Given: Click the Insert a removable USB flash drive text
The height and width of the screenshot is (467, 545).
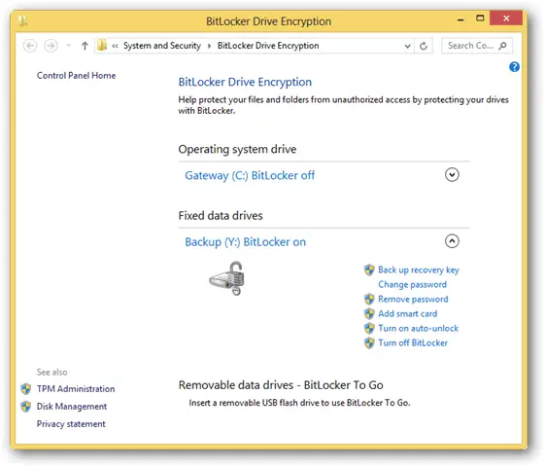Looking at the screenshot, I should click(x=299, y=403).
